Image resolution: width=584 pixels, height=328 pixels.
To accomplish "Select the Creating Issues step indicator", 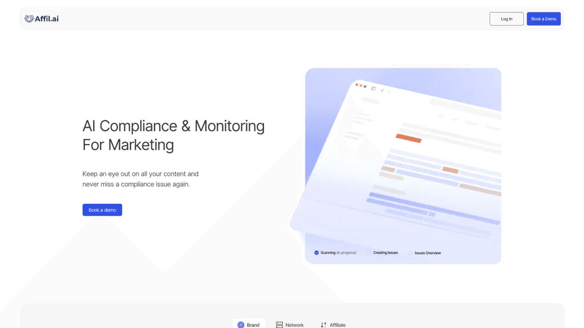I will coord(383,252).
